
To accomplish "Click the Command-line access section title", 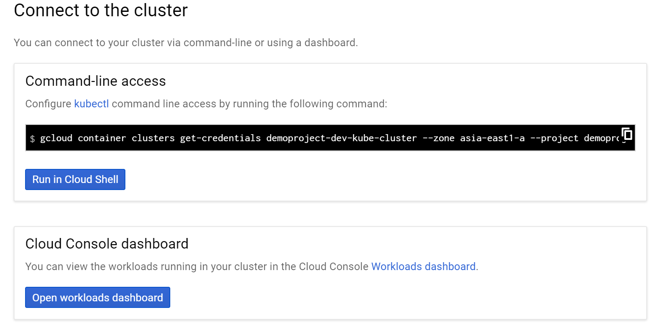I will pyautogui.click(x=95, y=81).
